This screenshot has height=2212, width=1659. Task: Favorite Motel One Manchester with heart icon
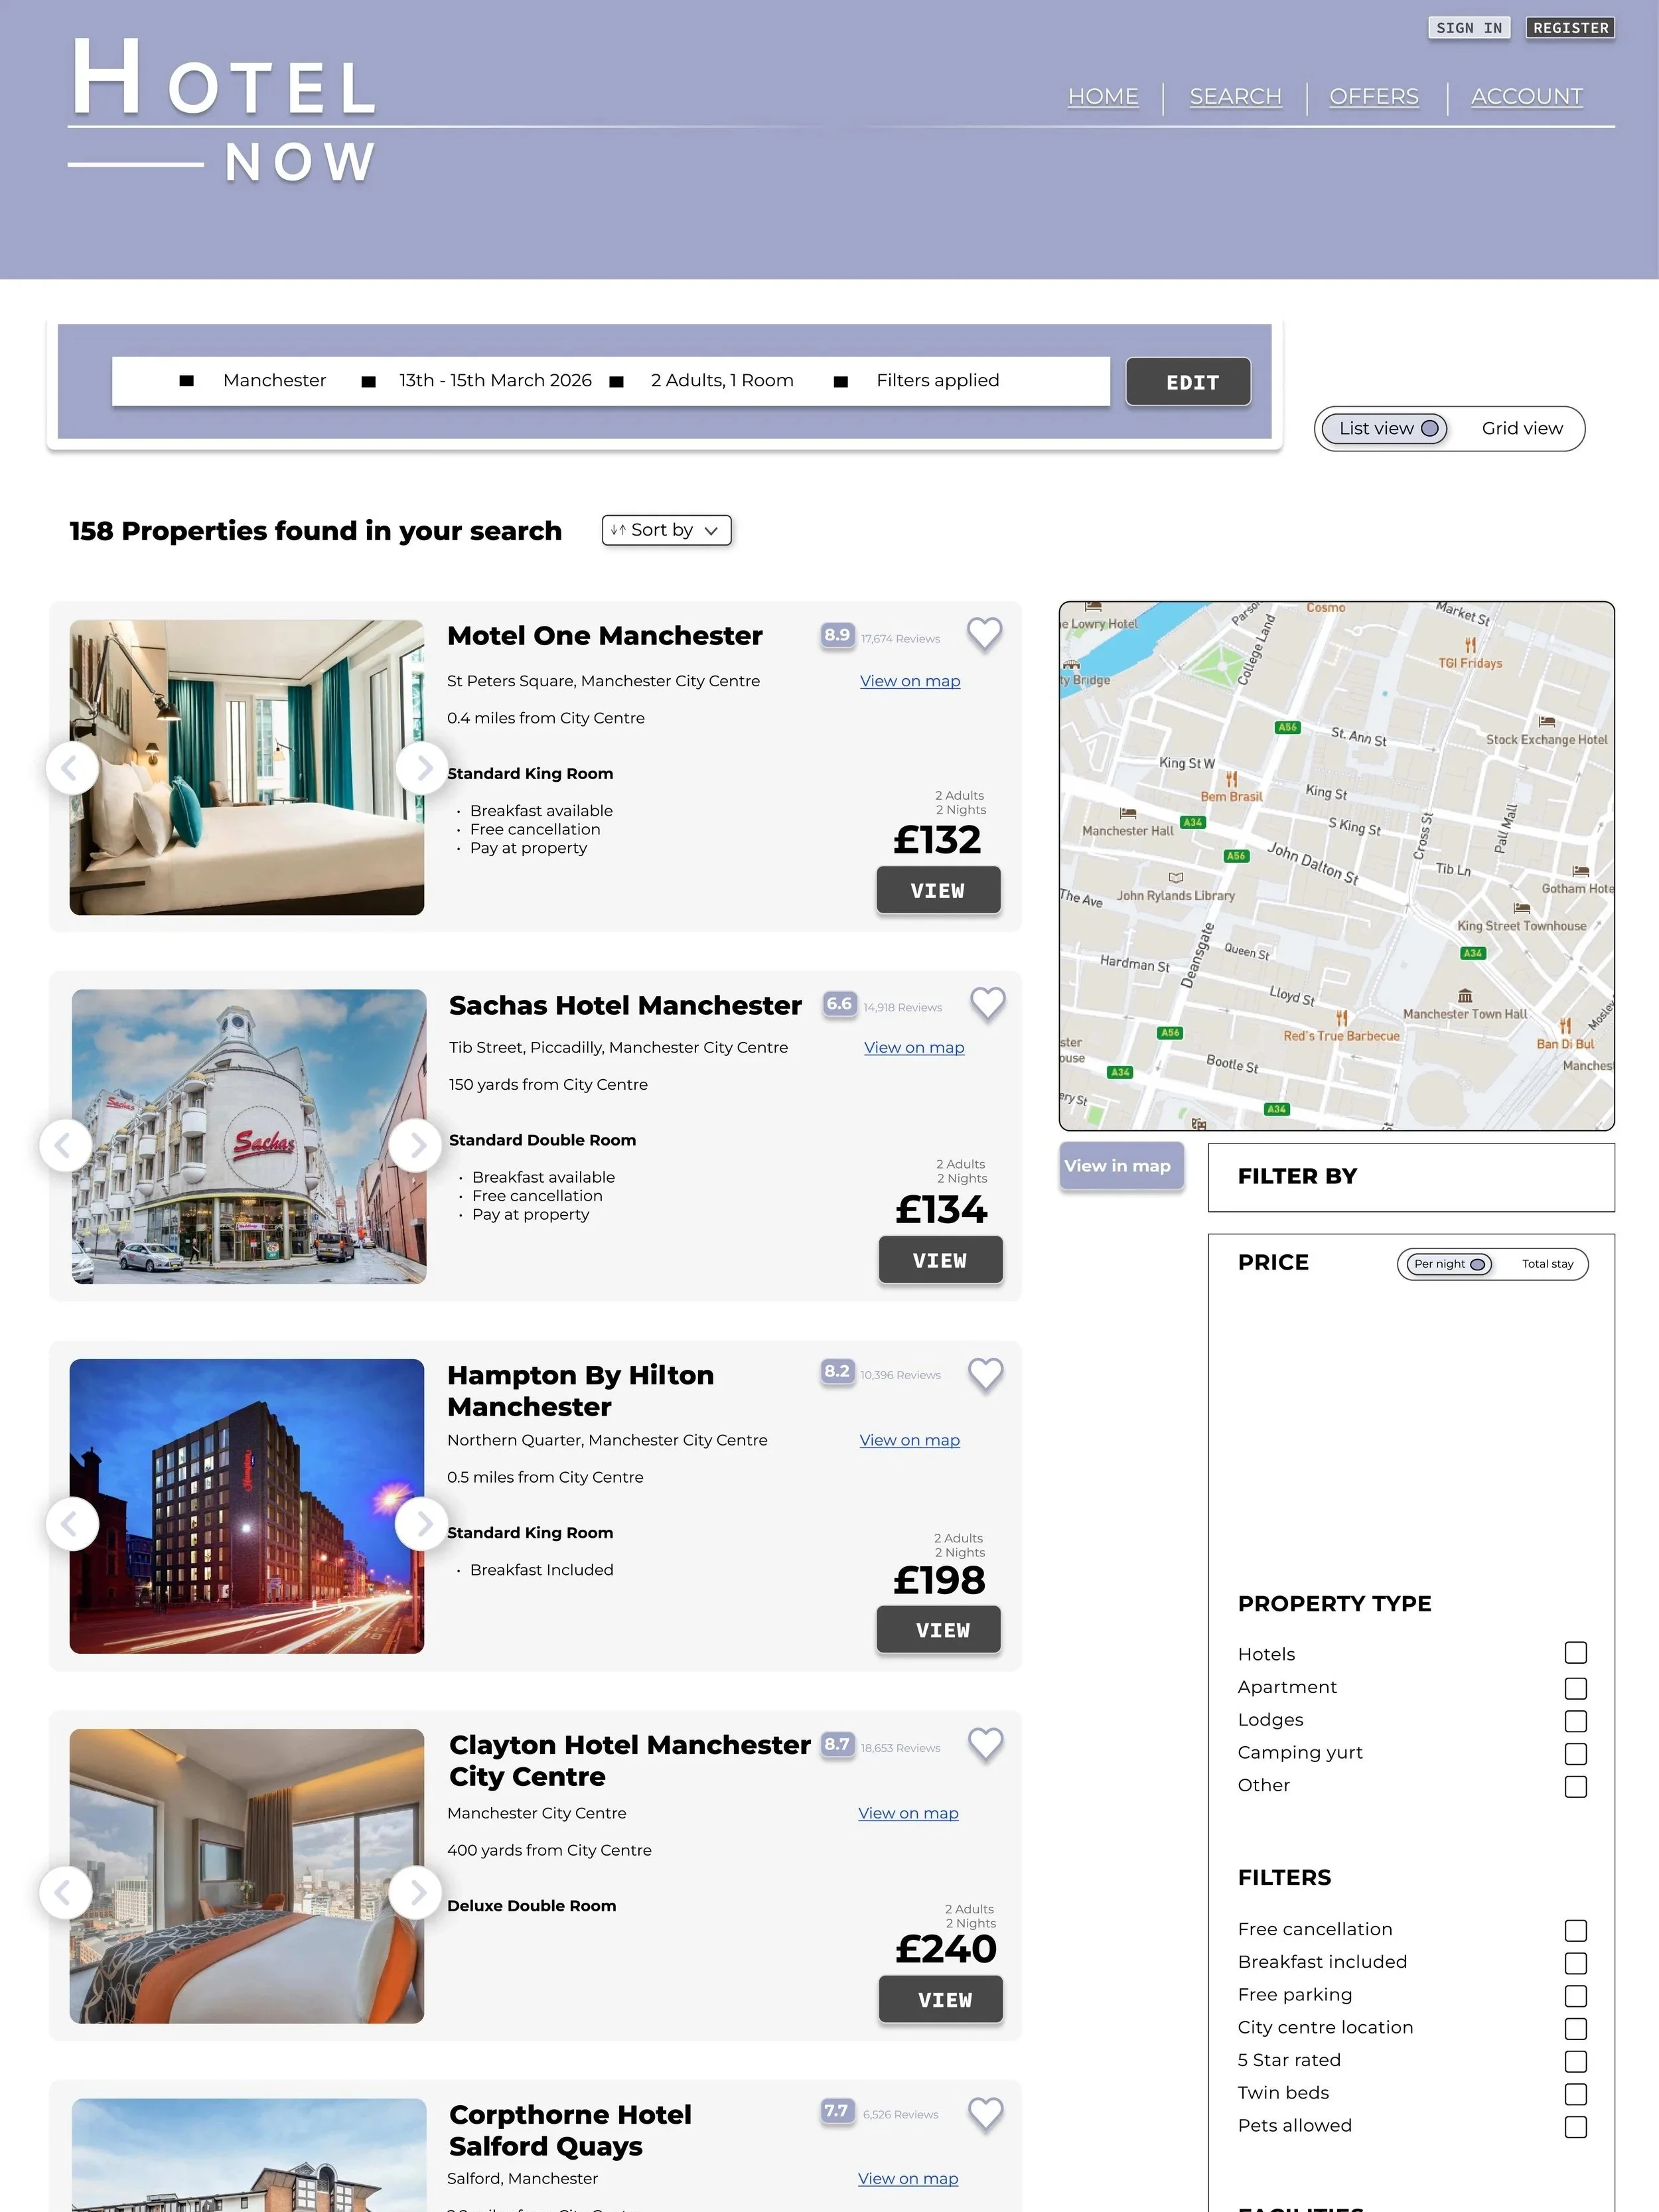[984, 633]
